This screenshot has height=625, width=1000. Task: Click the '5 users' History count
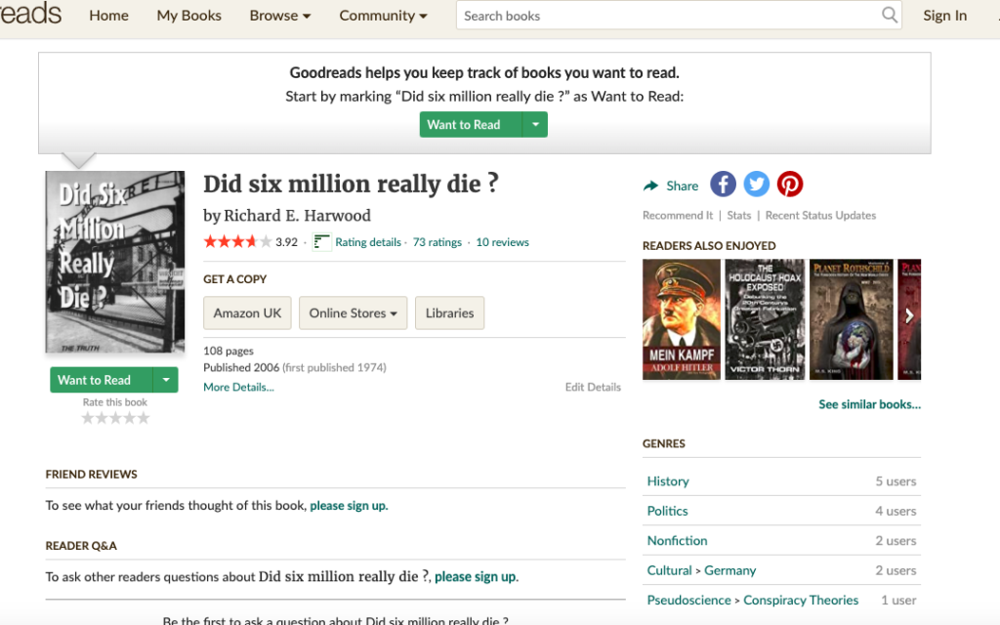[x=896, y=480]
